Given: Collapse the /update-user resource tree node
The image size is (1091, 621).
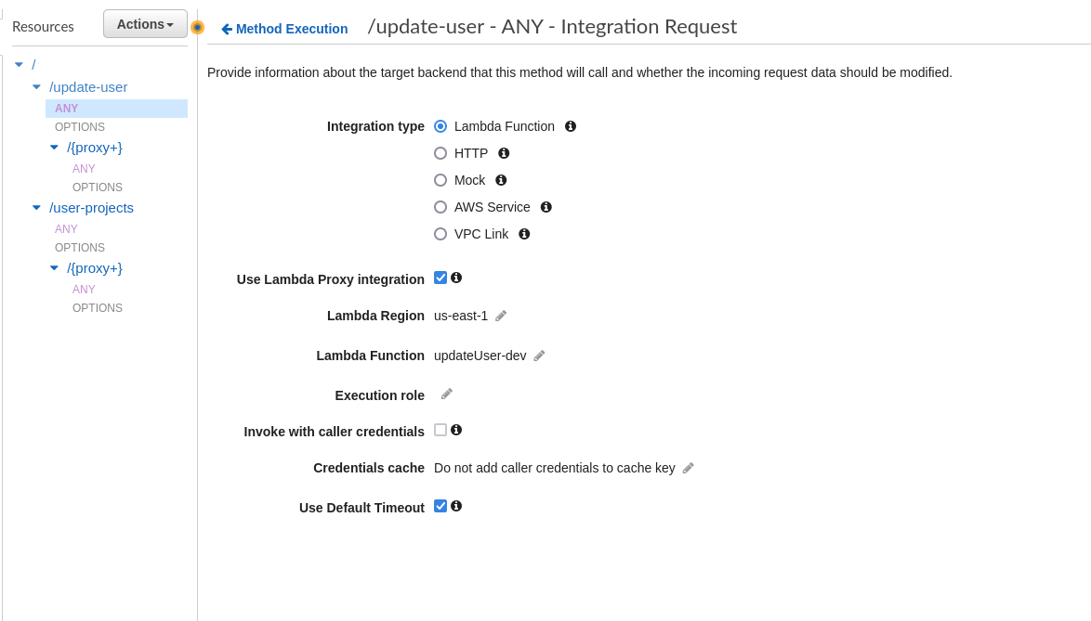Looking at the screenshot, I should [36, 86].
